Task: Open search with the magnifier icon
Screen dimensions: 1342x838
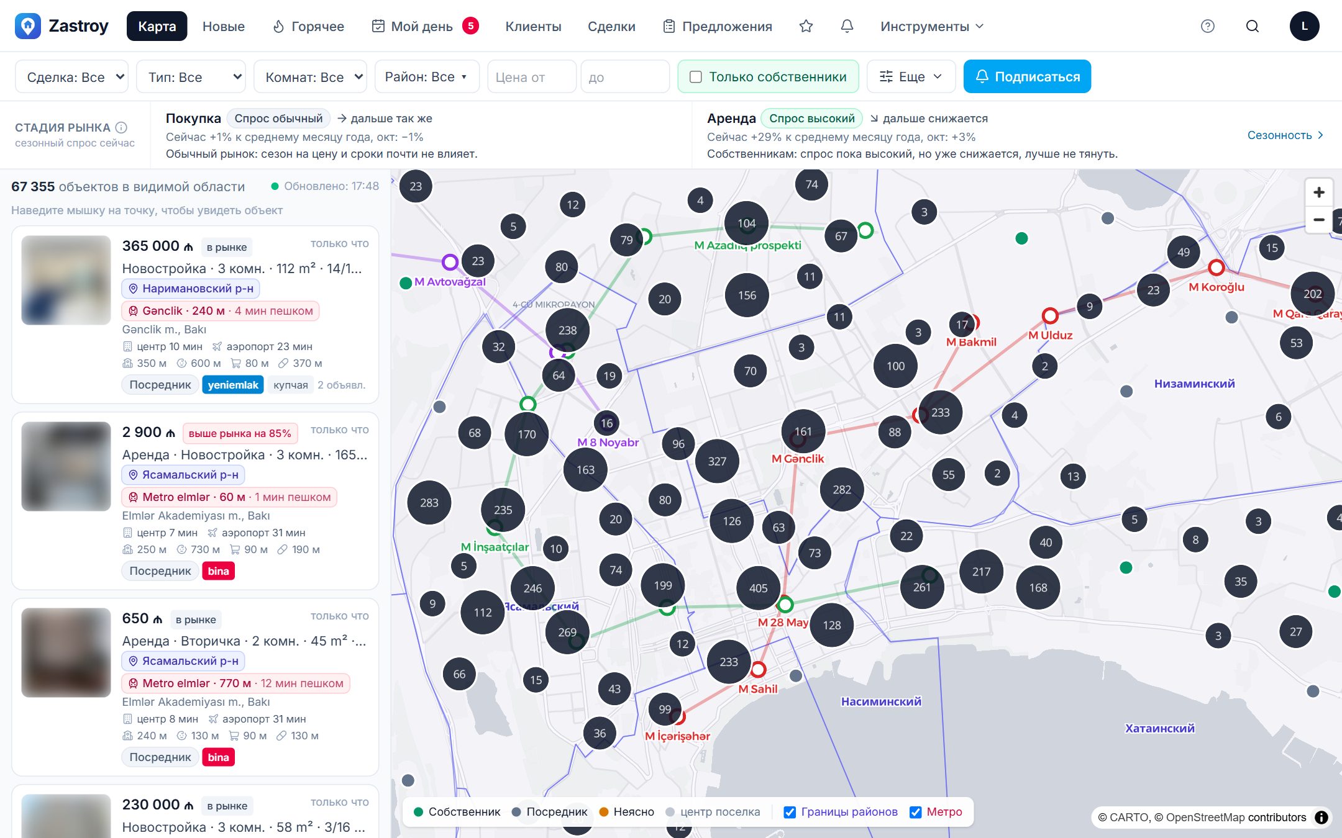Action: (x=1253, y=26)
